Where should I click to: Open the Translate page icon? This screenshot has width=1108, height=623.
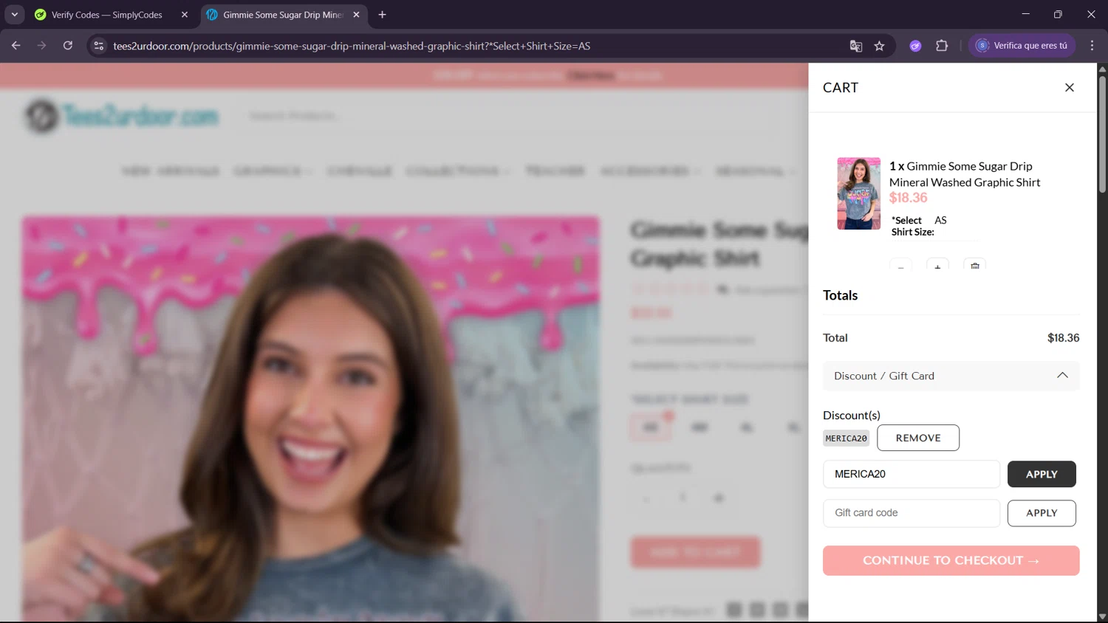856,46
